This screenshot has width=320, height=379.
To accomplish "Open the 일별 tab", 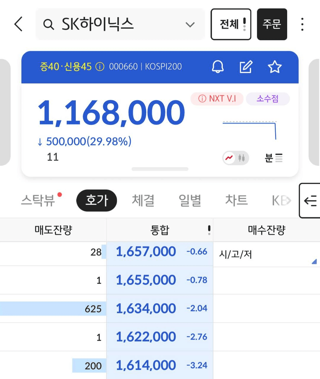I will coord(190,200).
